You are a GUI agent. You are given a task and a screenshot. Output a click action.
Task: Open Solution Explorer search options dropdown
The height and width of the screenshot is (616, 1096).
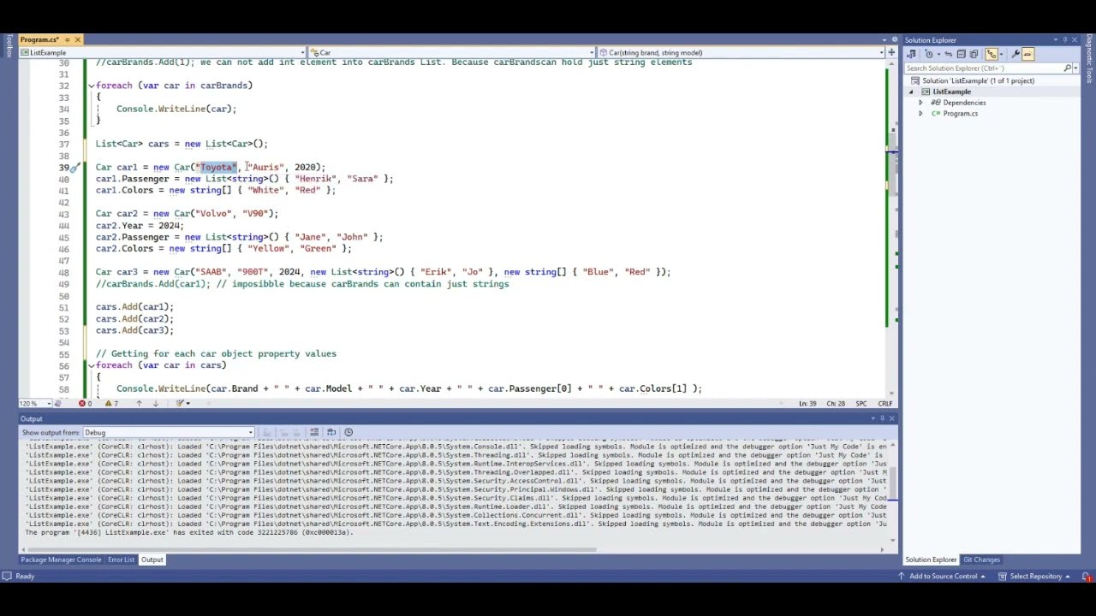pos(1075,68)
